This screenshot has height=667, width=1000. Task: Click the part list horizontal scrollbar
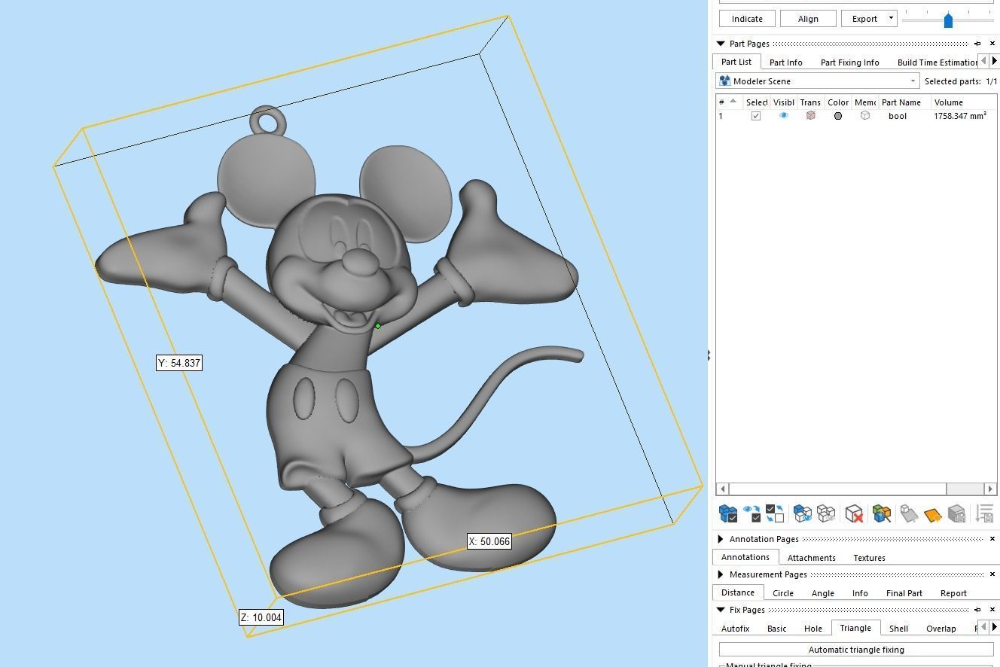[856, 489]
